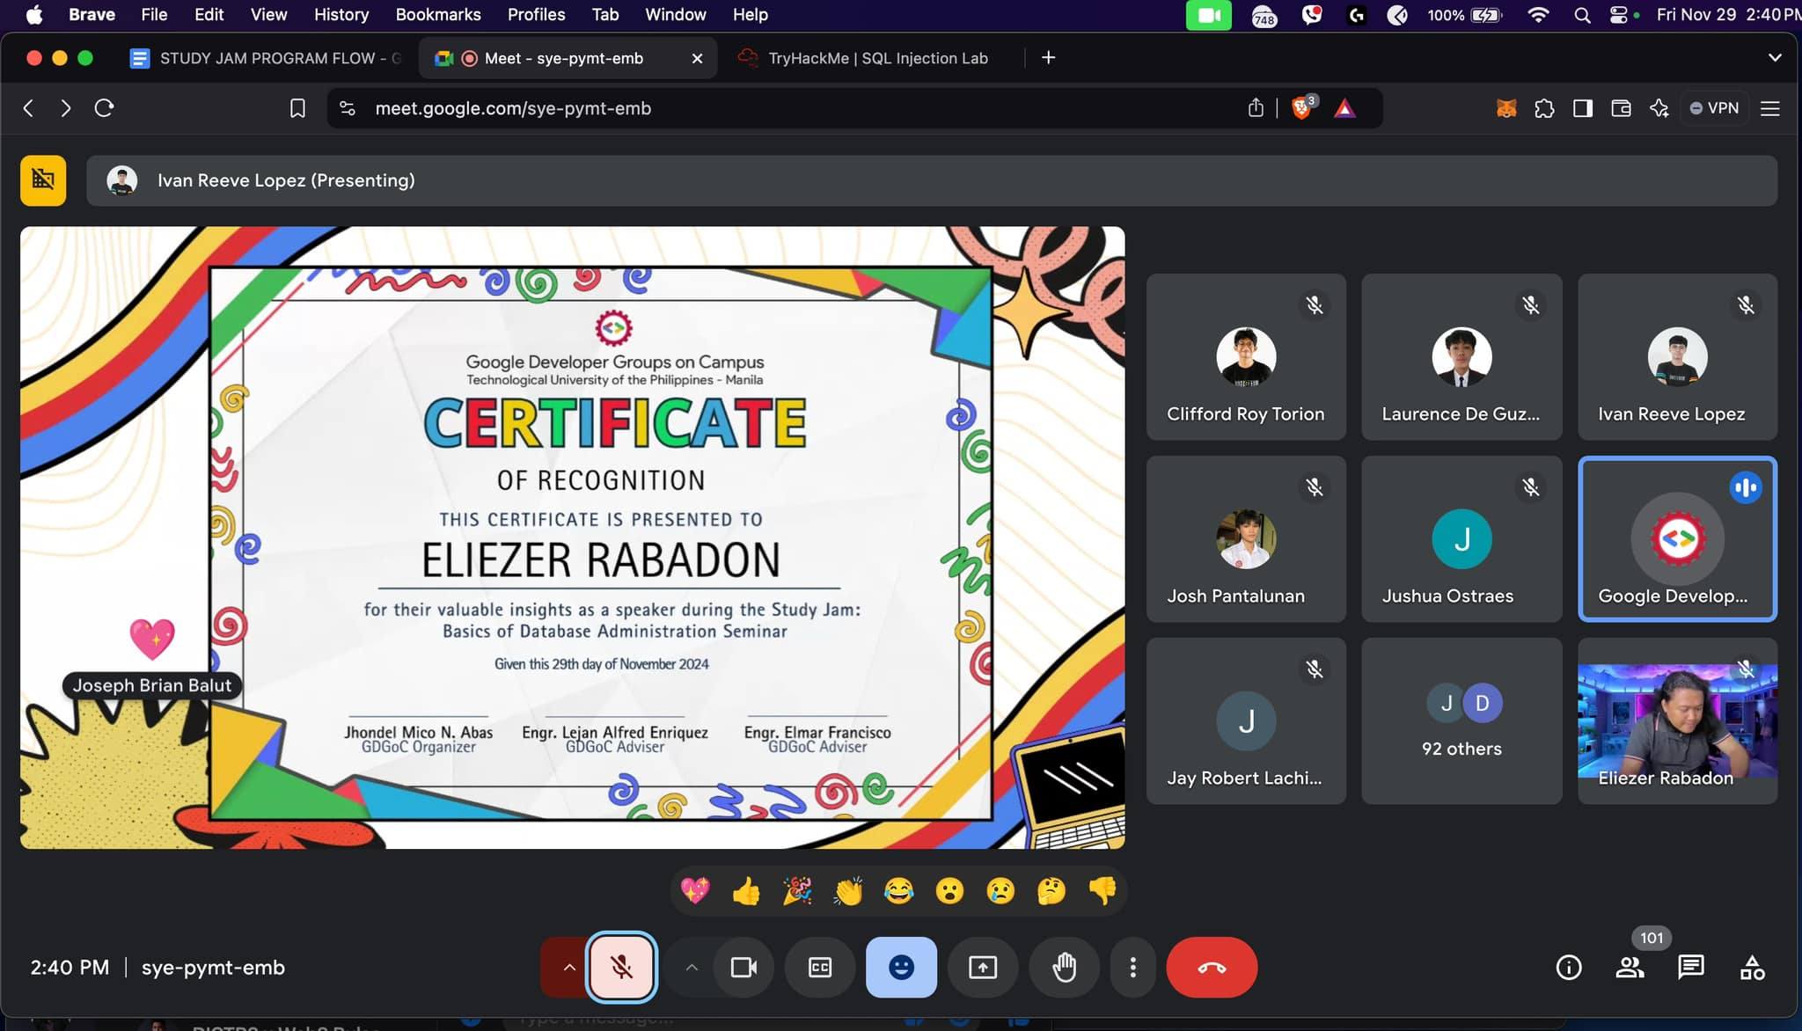Toggle closed captions button
Image resolution: width=1802 pixels, height=1031 pixels.
pyautogui.click(x=820, y=968)
